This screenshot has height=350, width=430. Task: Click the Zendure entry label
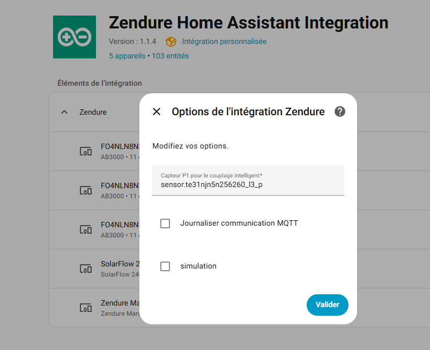coord(93,112)
